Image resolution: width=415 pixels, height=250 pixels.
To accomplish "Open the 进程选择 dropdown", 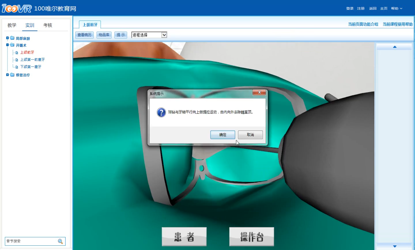I will [164, 35].
